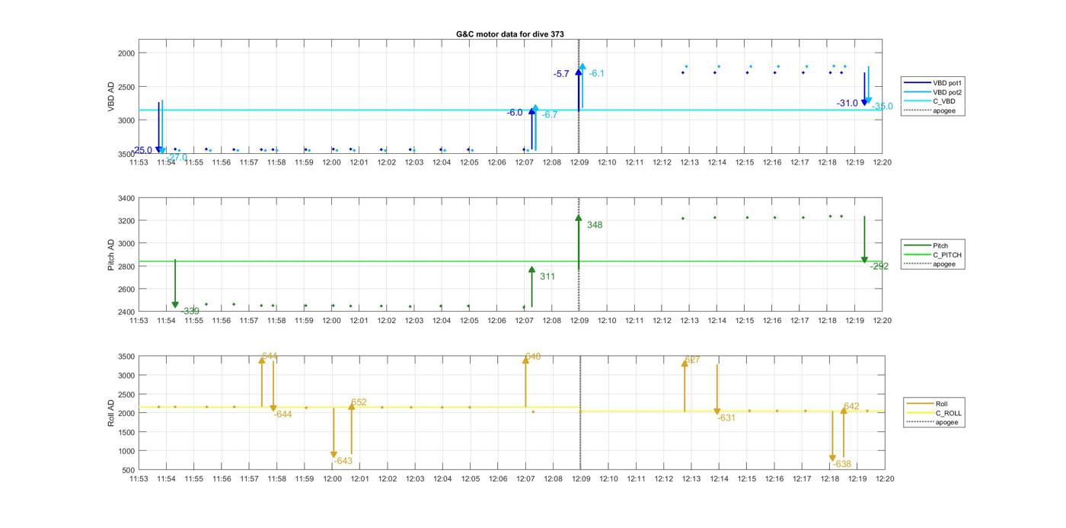Click the apogee dotted line in Roll plot
The image size is (1066, 528).
pyautogui.click(x=580, y=413)
